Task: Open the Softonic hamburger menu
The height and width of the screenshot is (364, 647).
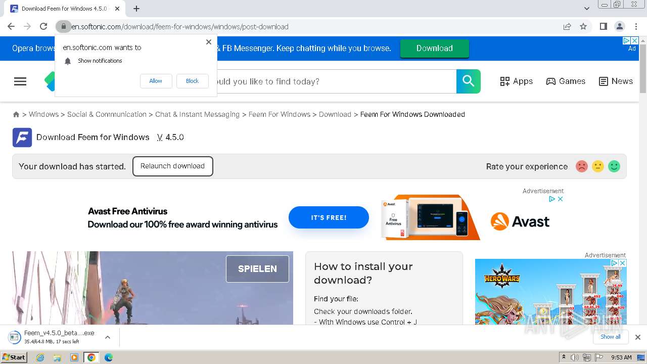Action: click(20, 81)
